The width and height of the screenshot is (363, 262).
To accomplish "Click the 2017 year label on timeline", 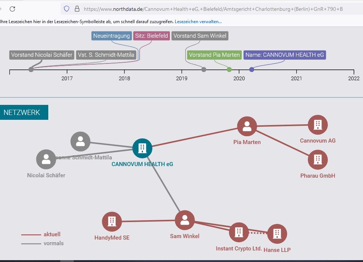I will point(67,78).
